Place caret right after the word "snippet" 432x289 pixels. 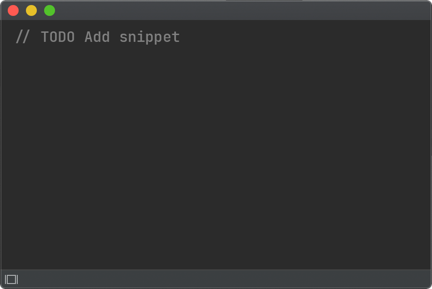click(181, 37)
